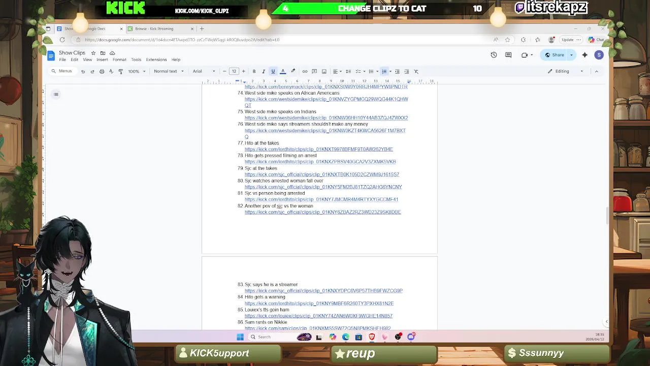Open the Editing mode dropdown

(565, 71)
